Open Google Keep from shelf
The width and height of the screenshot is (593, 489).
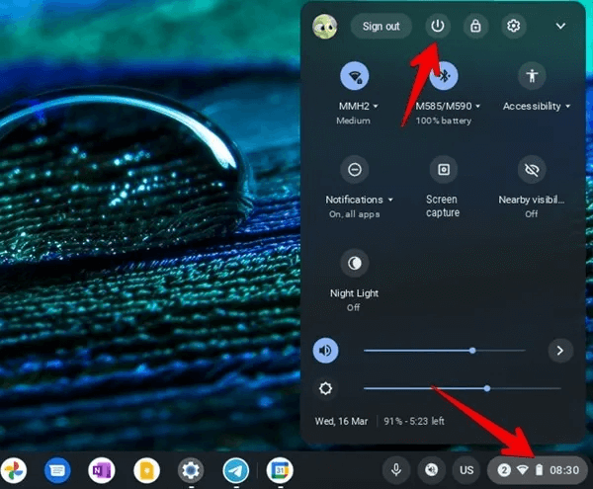point(146,470)
